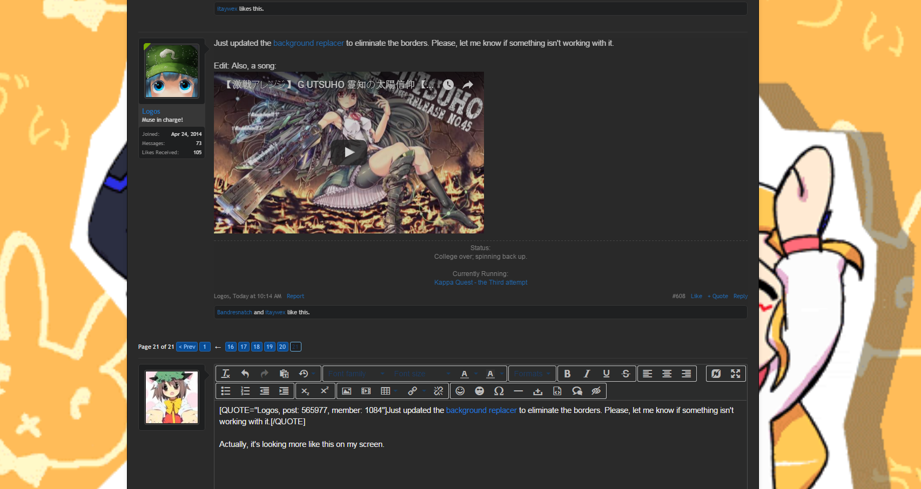Expand the link options arrow
Screen dimensions: 921x489
click(x=424, y=391)
